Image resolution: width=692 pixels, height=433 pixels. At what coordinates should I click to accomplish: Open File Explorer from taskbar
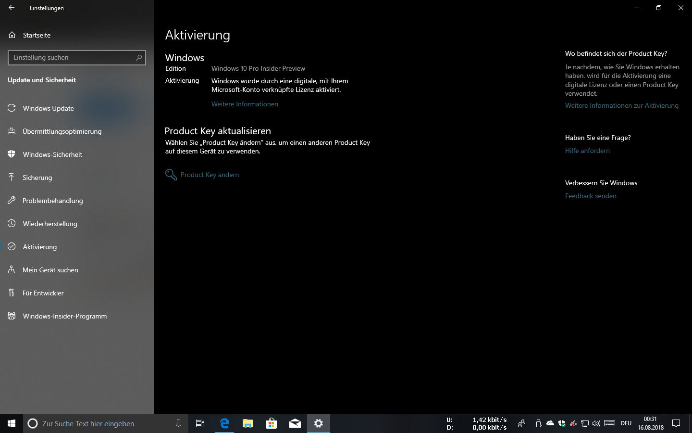point(248,423)
